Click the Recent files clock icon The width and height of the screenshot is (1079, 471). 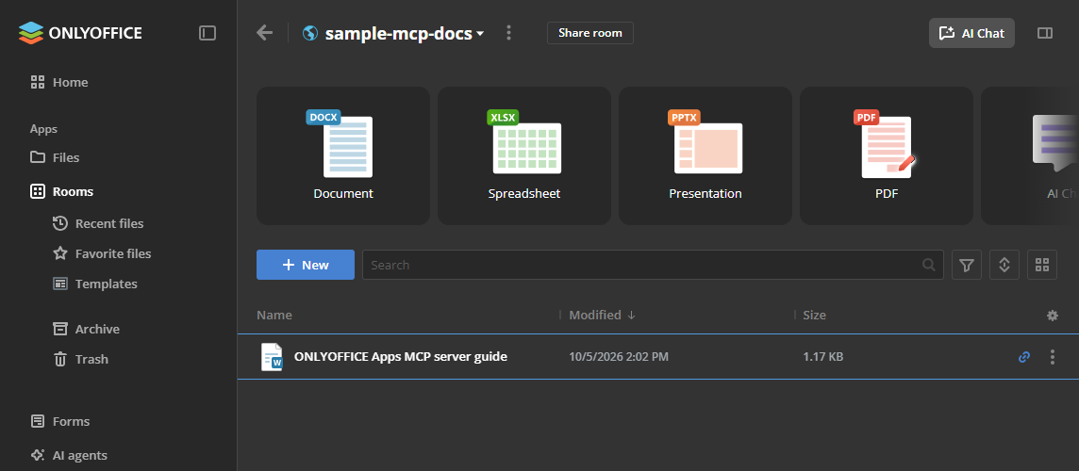point(60,223)
